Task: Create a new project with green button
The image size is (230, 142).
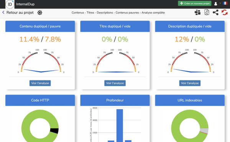Action: point(195,3)
